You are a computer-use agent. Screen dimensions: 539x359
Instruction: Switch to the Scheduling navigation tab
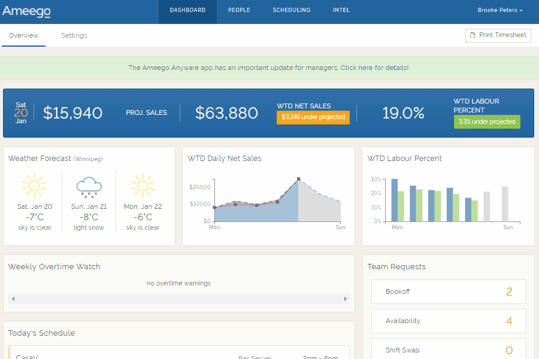pyautogui.click(x=292, y=10)
